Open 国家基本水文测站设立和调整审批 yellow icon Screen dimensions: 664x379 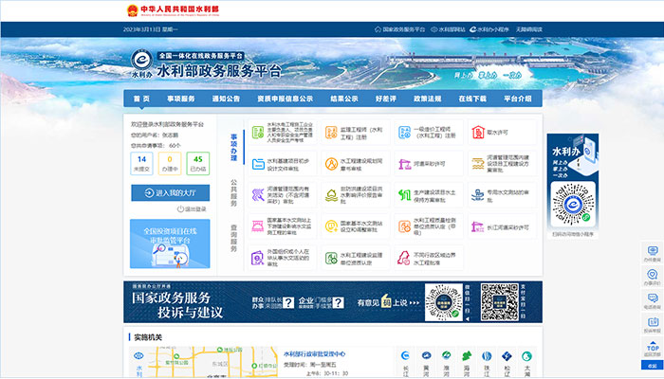tap(331, 226)
